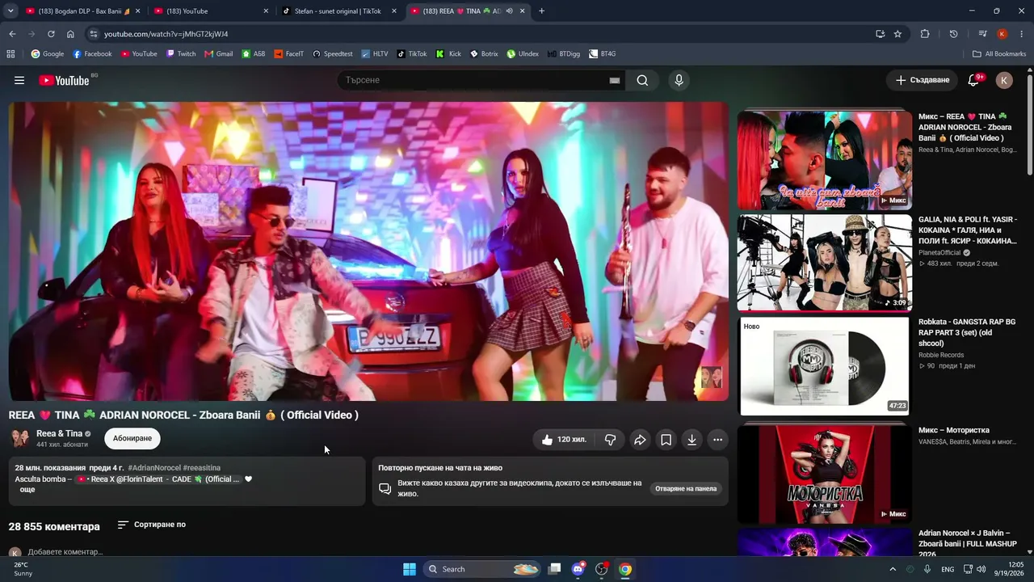Open the weather widget 26°C Sunny
The image size is (1034, 582).
click(x=23, y=569)
